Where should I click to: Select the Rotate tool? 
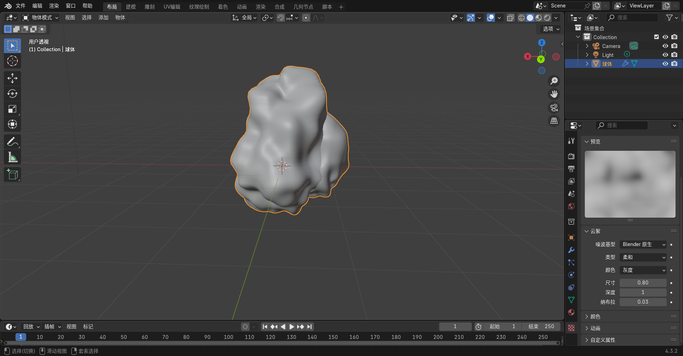pos(12,94)
